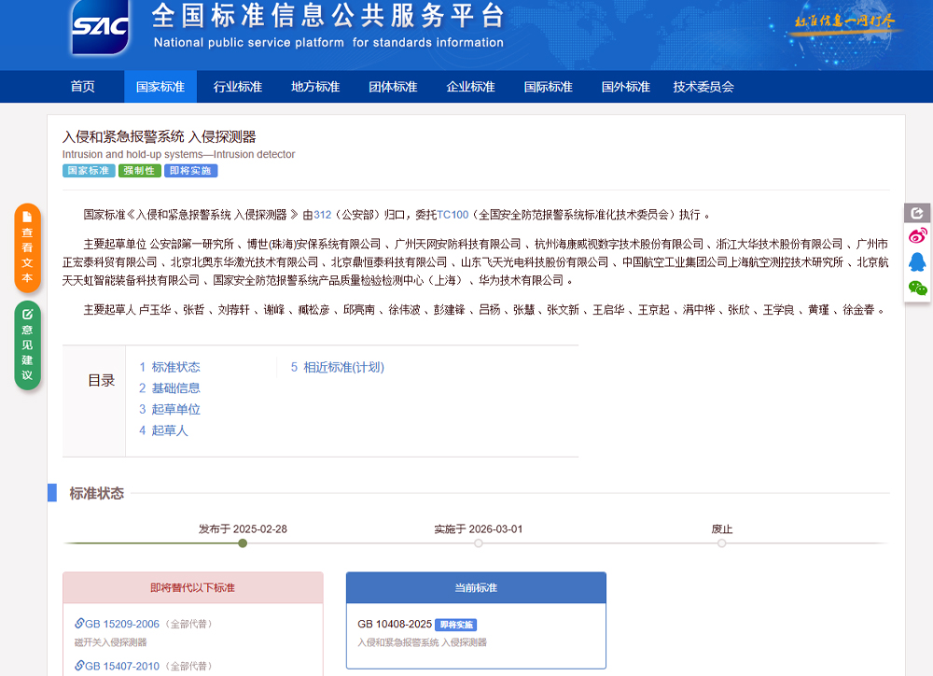Share to Weibo via sidebar icon
The image size is (933, 676).
tap(918, 236)
